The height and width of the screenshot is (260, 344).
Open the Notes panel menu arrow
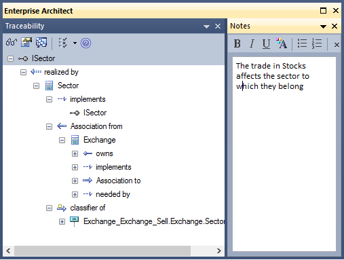(323, 26)
